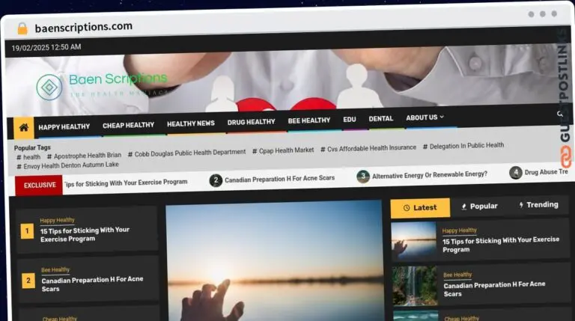Open ticker headline Drug Abuse Tre
The height and width of the screenshot is (321, 575).
(546, 172)
